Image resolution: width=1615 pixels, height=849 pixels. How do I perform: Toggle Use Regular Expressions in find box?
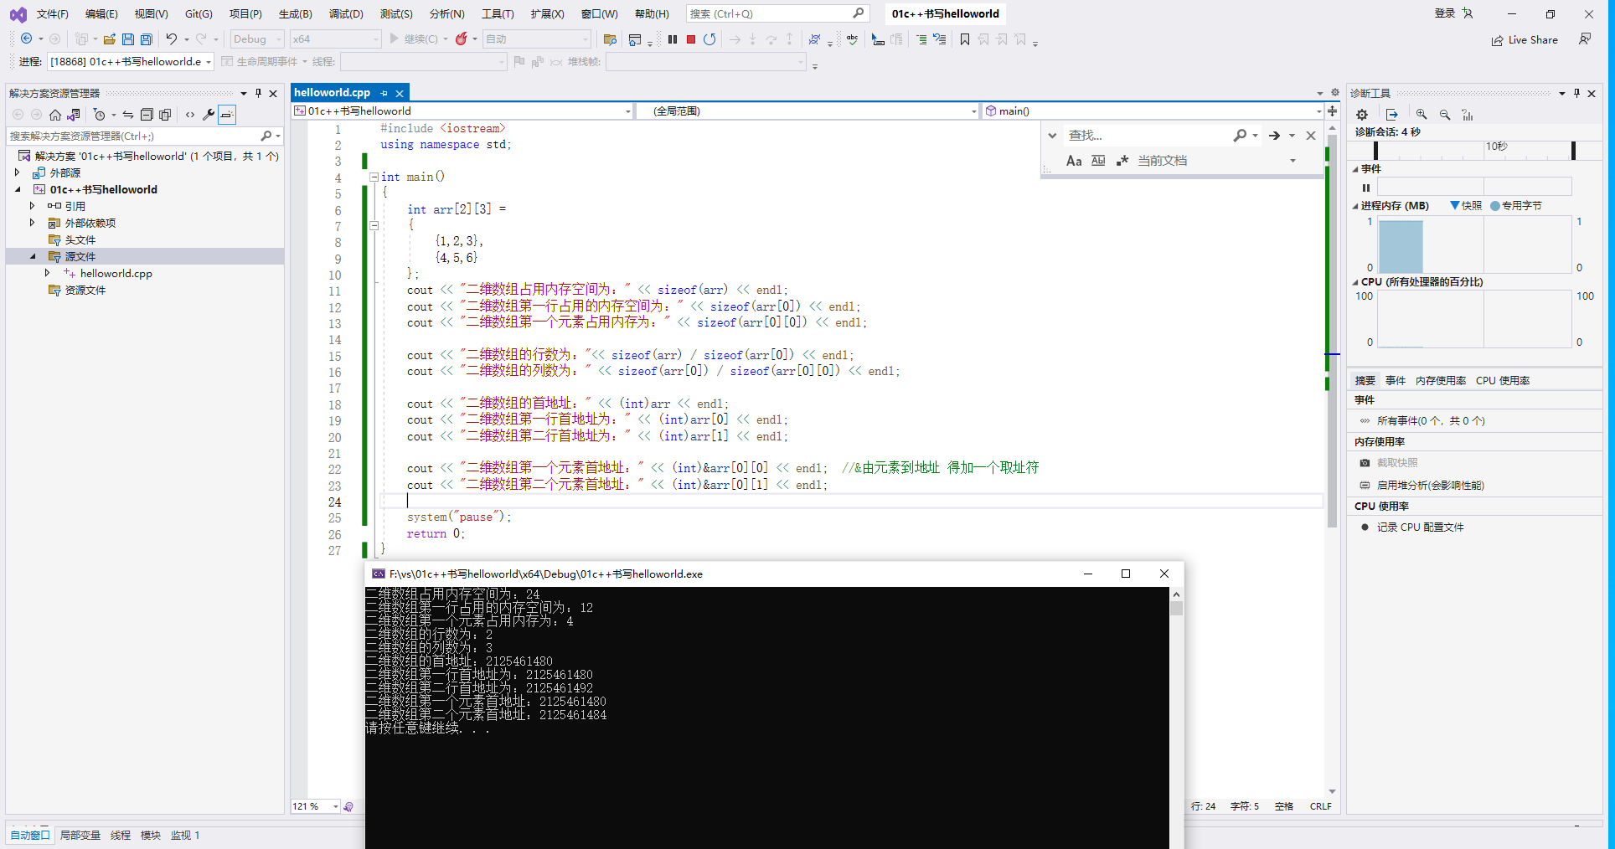1122,161
